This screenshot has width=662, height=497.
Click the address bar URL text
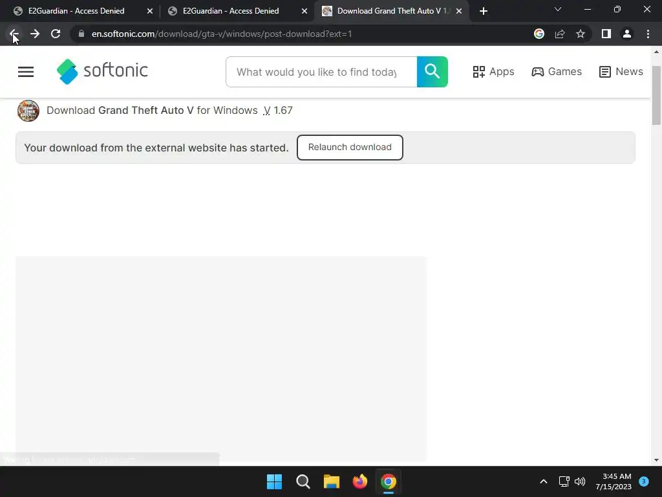[x=222, y=34]
